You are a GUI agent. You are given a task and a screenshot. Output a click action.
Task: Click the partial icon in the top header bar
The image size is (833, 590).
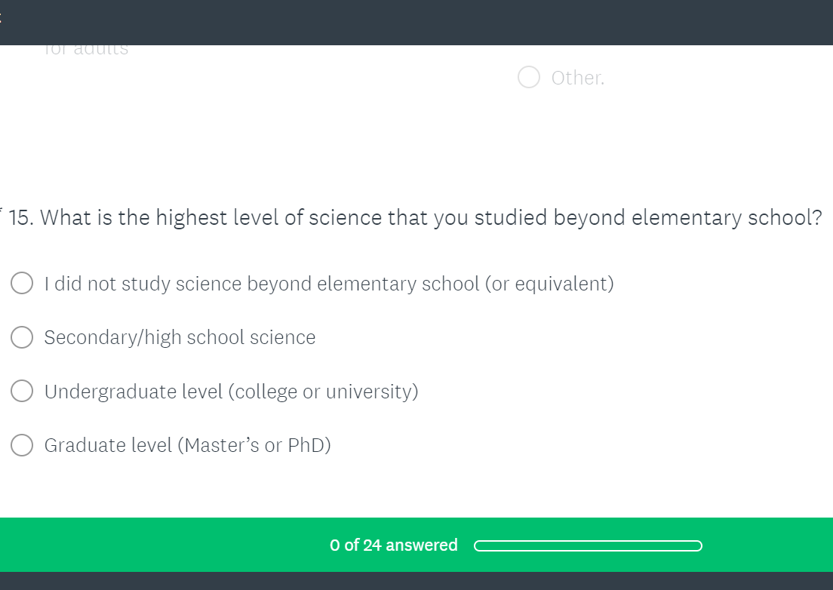click(2, 20)
